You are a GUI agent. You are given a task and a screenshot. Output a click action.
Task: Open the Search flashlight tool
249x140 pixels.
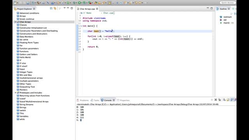pyautogui.click(x=103, y=3)
